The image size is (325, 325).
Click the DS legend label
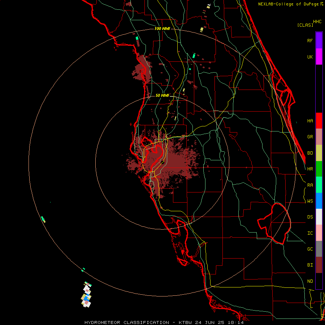[310, 217]
